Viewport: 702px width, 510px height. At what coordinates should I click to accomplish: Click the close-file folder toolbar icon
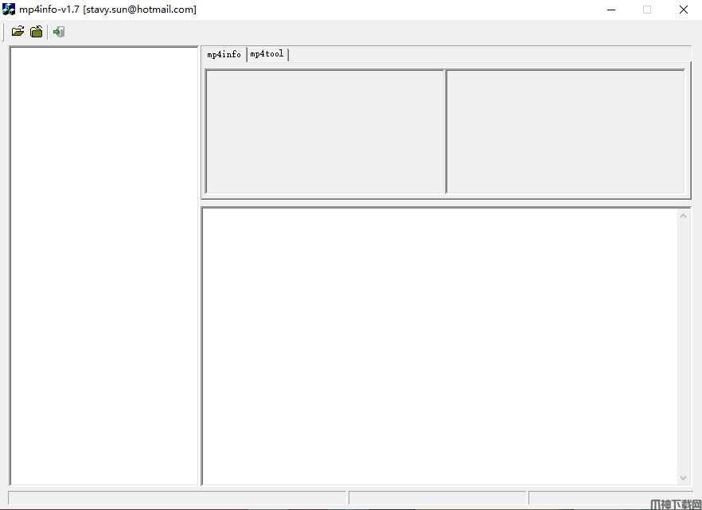coord(37,31)
